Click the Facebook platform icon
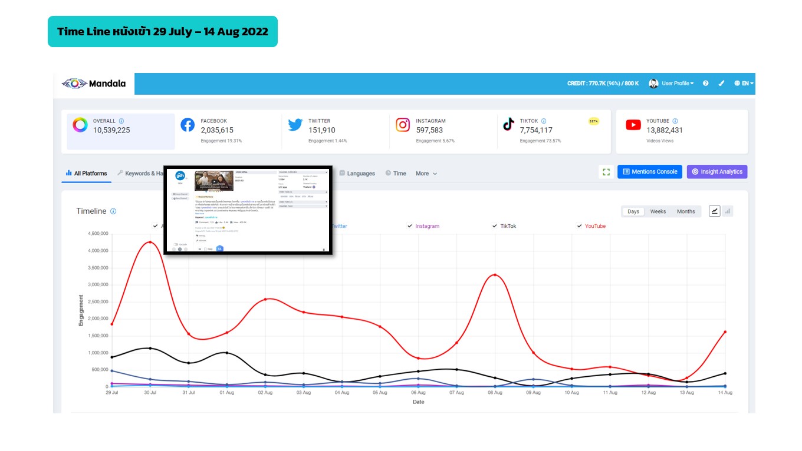Viewport: 802px width, 451px height. pos(188,125)
